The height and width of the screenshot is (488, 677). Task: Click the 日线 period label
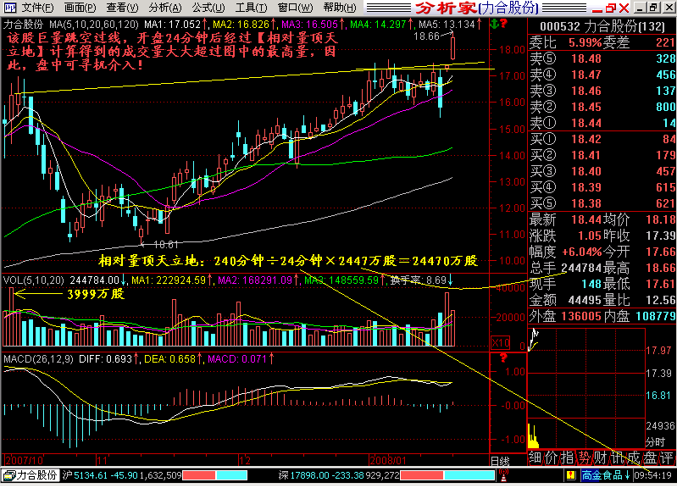pos(499,458)
